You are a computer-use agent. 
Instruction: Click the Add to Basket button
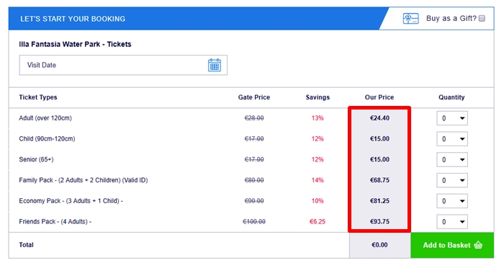pos(452,245)
